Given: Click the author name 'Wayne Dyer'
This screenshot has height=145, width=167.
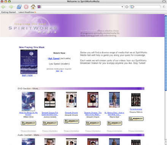Looking at the screenshot, I should (115, 117).
